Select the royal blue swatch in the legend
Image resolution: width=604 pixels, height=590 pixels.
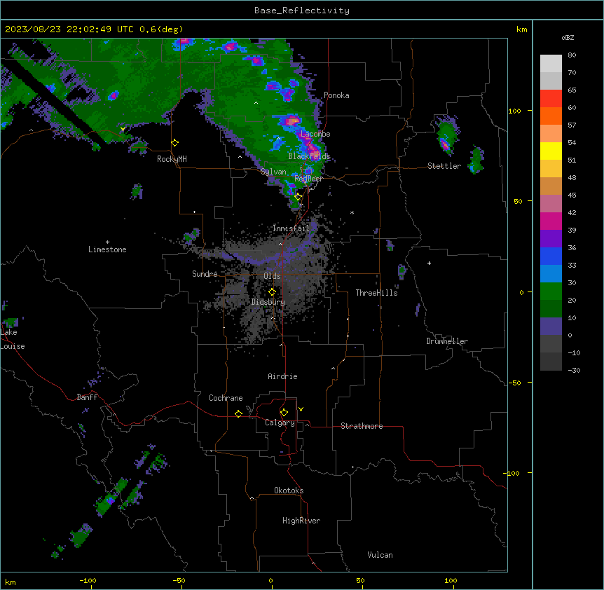tap(551, 256)
